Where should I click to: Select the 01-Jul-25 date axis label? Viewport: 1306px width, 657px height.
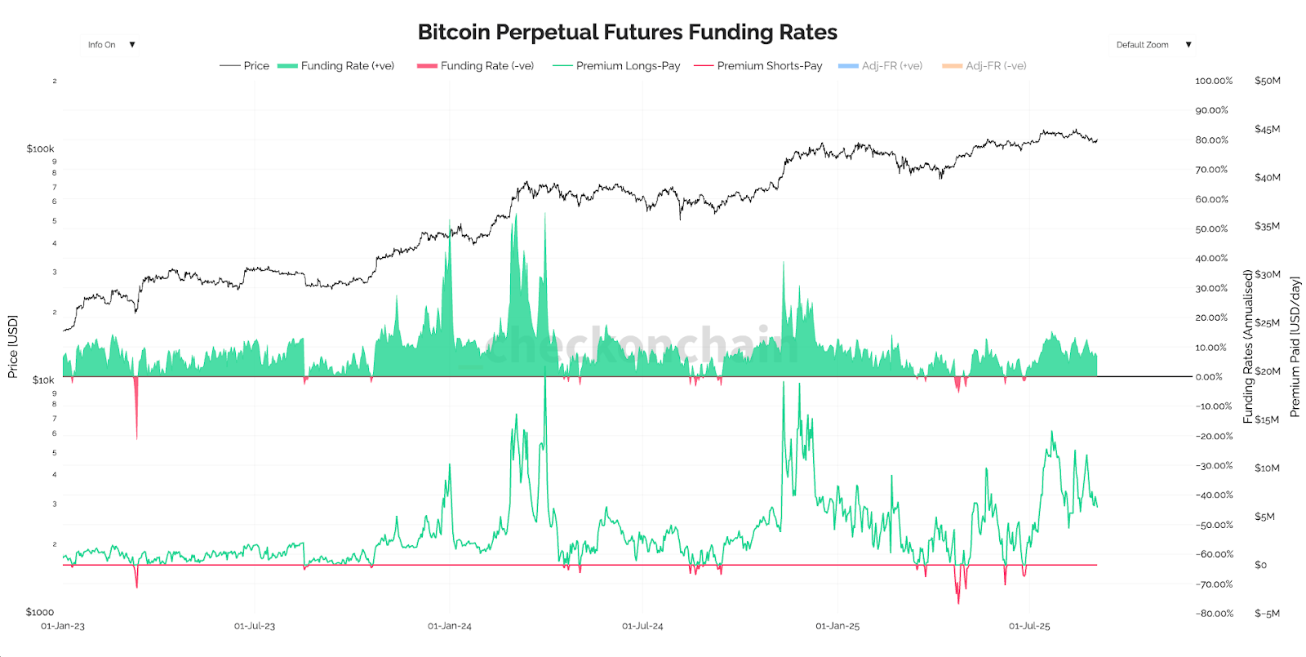[1029, 626]
